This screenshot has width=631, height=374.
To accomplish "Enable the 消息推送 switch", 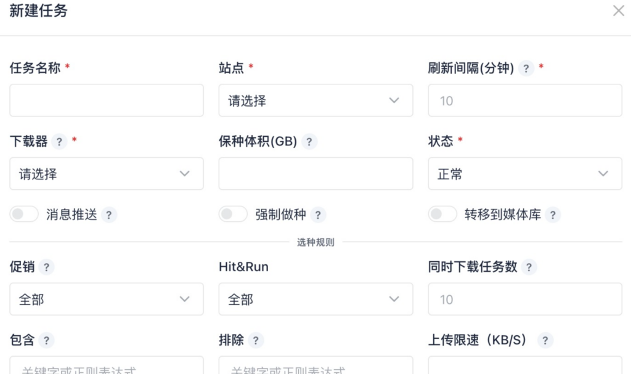I will (x=24, y=214).
